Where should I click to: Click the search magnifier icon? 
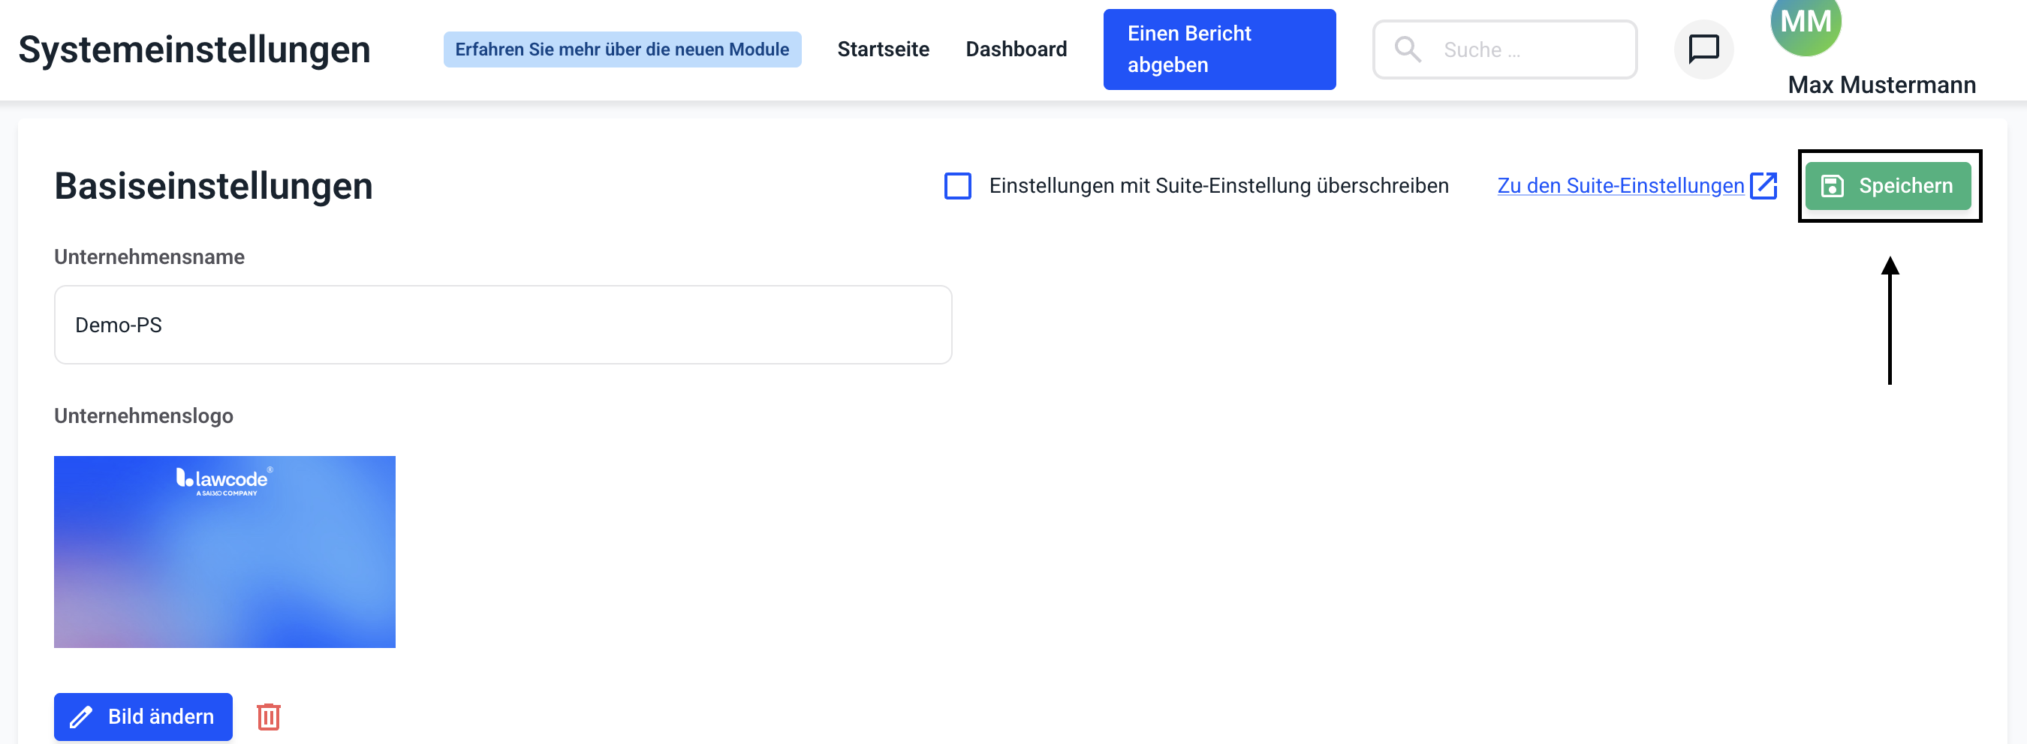point(1407,49)
